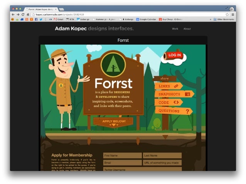Open the green triangle bookmark icon
The image size is (246, 184).
(x=17, y=19)
